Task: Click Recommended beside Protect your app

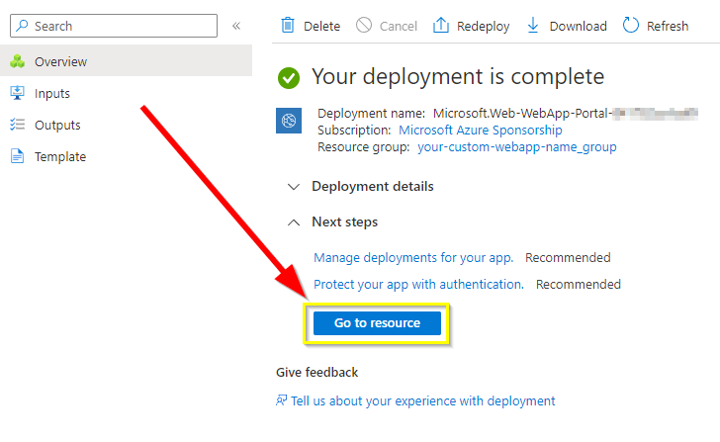Action: click(x=579, y=284)
